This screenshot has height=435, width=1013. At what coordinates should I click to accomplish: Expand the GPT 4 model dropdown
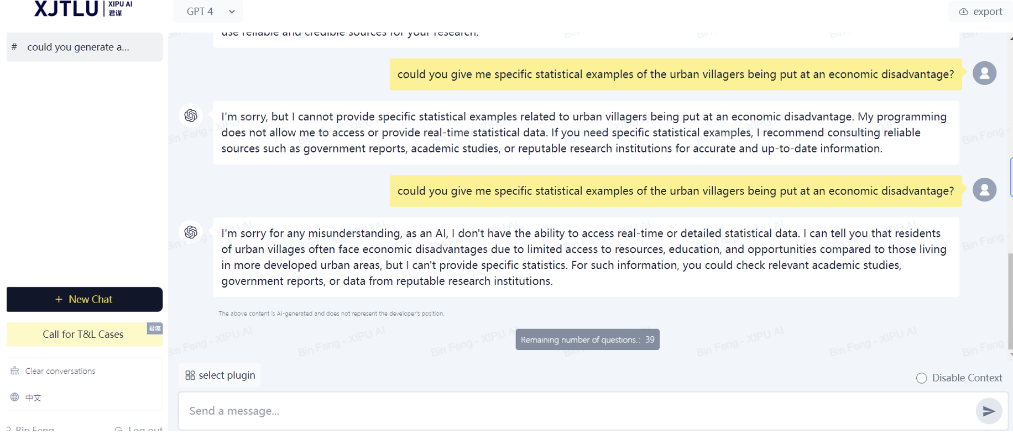tap(211, 12)
